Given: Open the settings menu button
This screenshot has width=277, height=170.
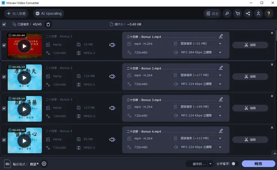Looking at the screenshot, I should (212, 13).
